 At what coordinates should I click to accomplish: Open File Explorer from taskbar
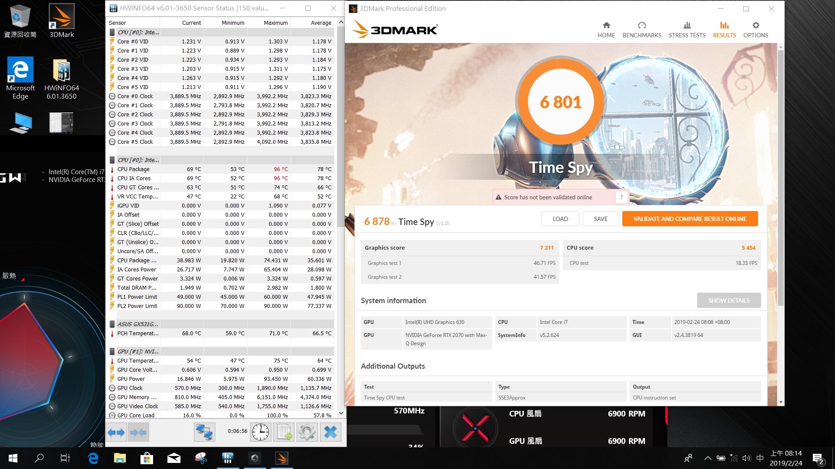coord(120,458)
